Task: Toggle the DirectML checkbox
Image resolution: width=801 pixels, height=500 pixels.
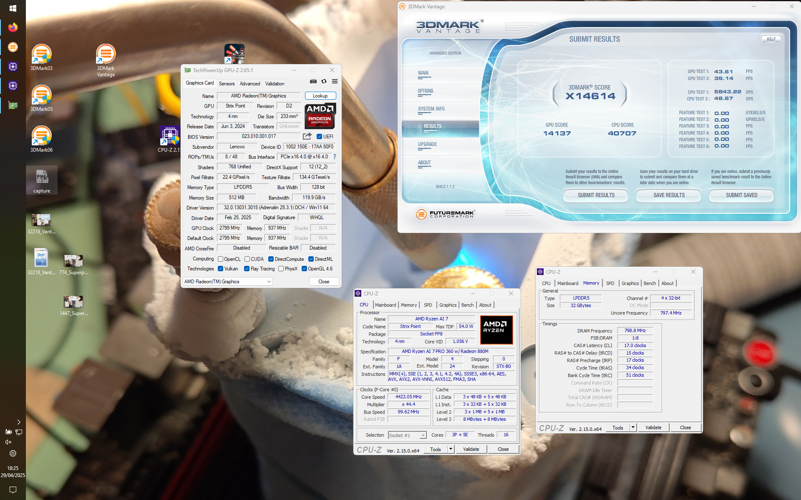Action: click(311, 259)
